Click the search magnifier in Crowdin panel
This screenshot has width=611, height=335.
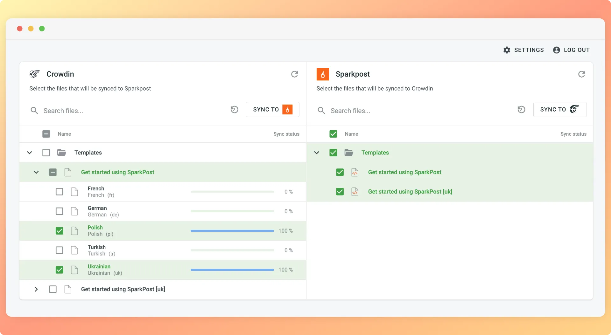(x=34, y=111)
